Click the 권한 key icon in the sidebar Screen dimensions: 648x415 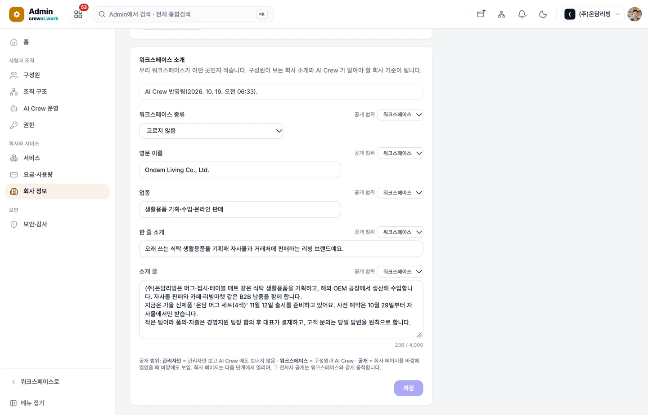tap(14, 125)
